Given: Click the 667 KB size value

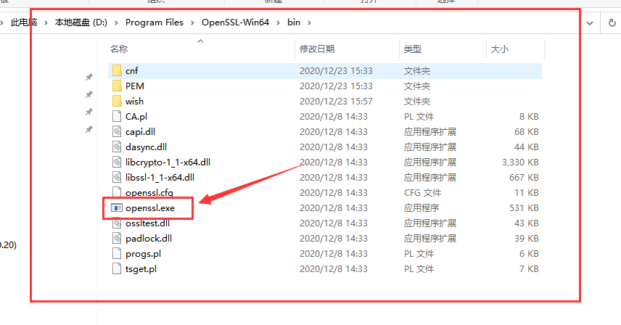Looking at the screenshot, I should pyautogui.click(x=524, y=177).
